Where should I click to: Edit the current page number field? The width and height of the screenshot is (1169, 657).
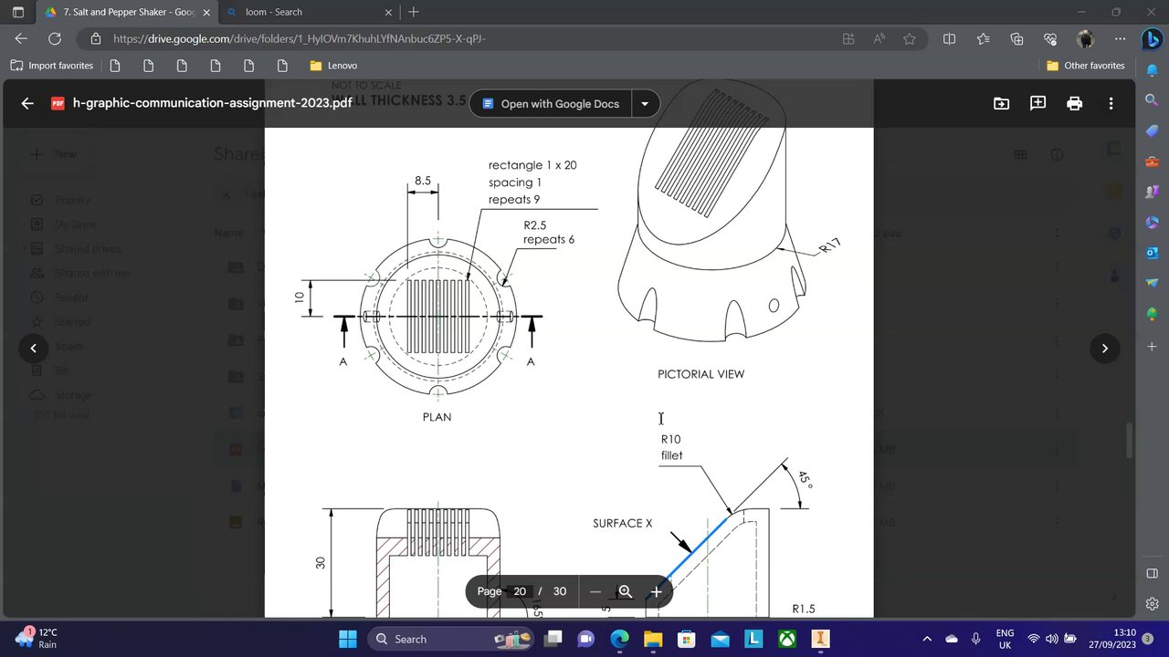click(520, 591)
